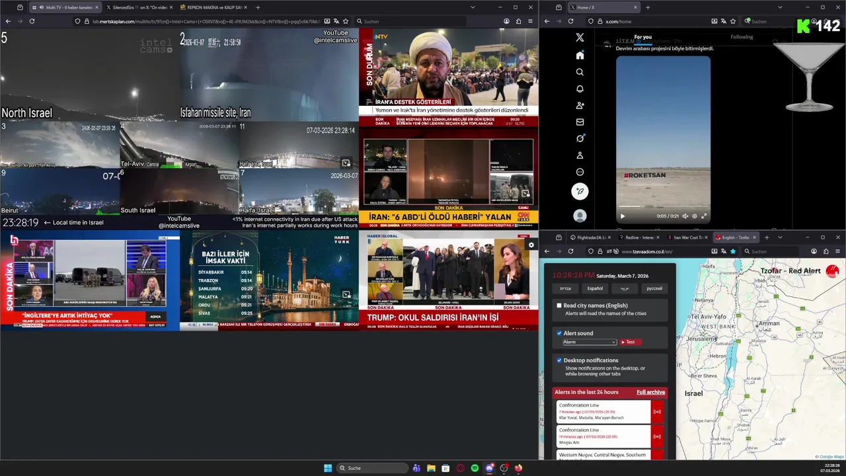Expand X video to fullscreen
The width and height of the screenshot is (846, 476).
click(703, 216)
